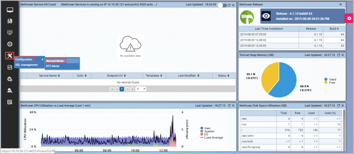Image resolution: width=354 pixels, height=154 pixels.
Task: Click the Used (%) header in disk table
Action: [330, 113]
